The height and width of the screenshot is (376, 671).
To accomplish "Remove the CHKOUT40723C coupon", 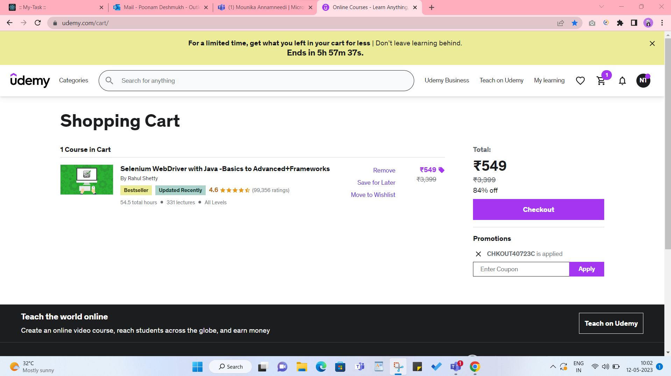I will click(478, 254).
